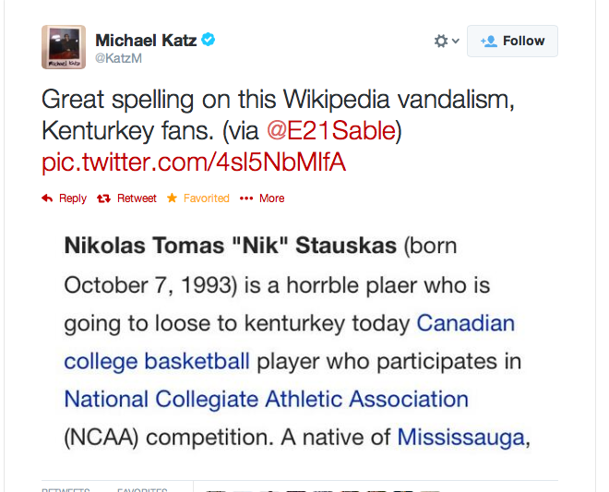Expand the More options menu
Viewport: 609px width, 492px height.
click(262, 198)
